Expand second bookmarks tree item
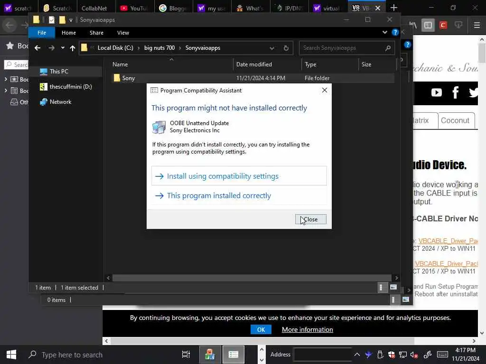486x364 pixels. tap(6, 91)
